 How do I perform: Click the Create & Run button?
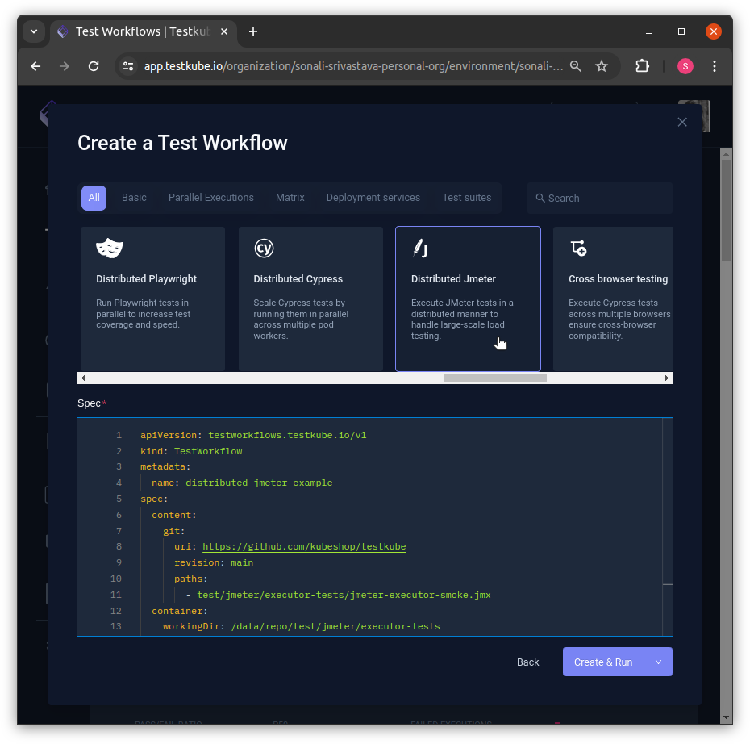pos(603,662)
